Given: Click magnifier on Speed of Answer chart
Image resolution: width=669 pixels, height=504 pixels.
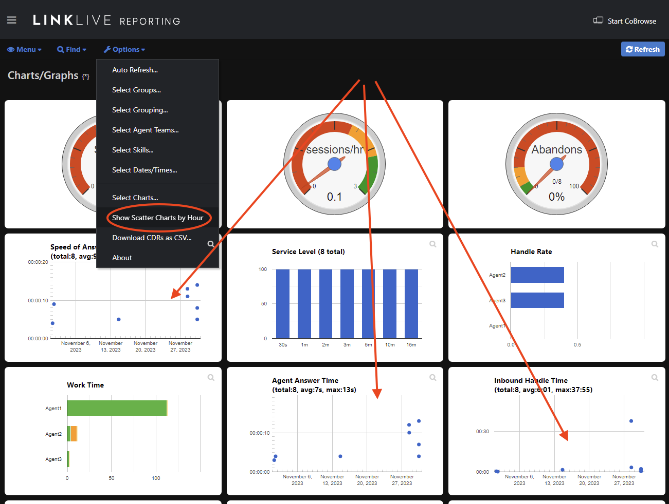Looking at the screenshot, I should tap(211, 244).
